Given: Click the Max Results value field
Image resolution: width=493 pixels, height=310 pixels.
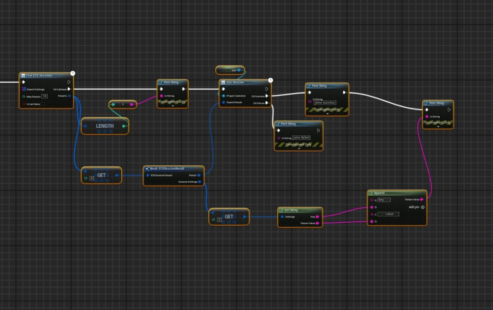Looking at the screenshot, I should point(44,96).
